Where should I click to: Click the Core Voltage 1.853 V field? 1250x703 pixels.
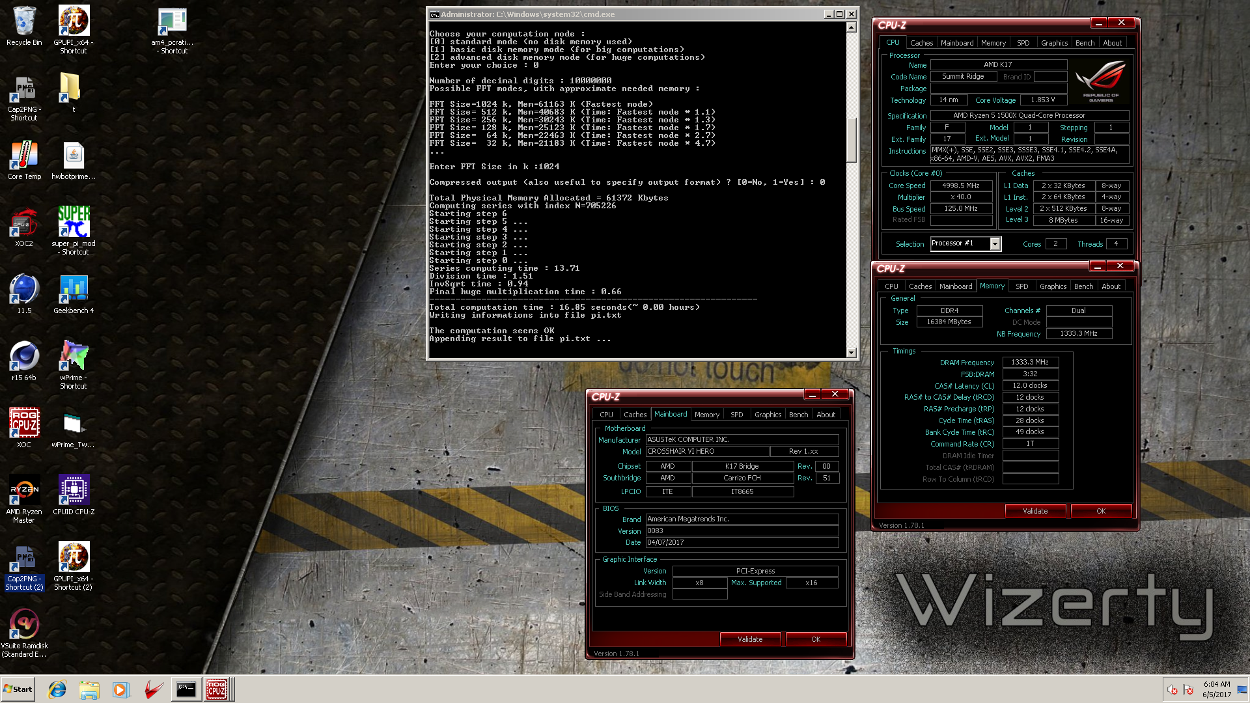[x=1042, y=100]
